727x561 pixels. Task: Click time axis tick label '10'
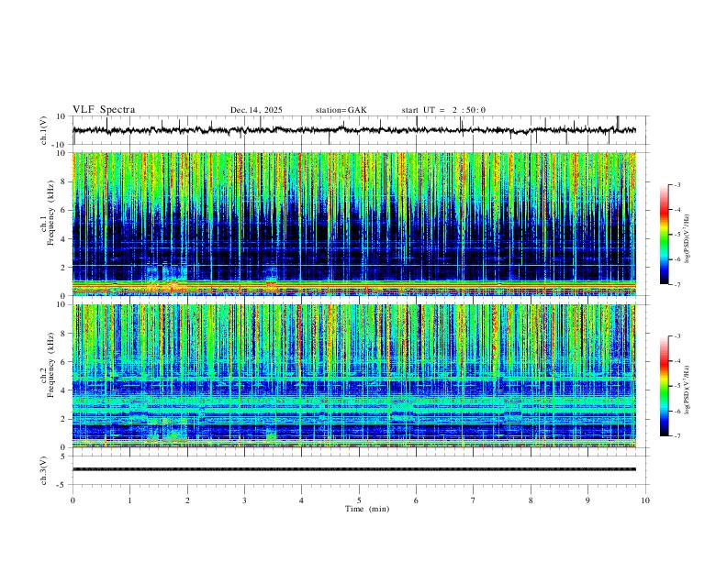coord(645,500)
